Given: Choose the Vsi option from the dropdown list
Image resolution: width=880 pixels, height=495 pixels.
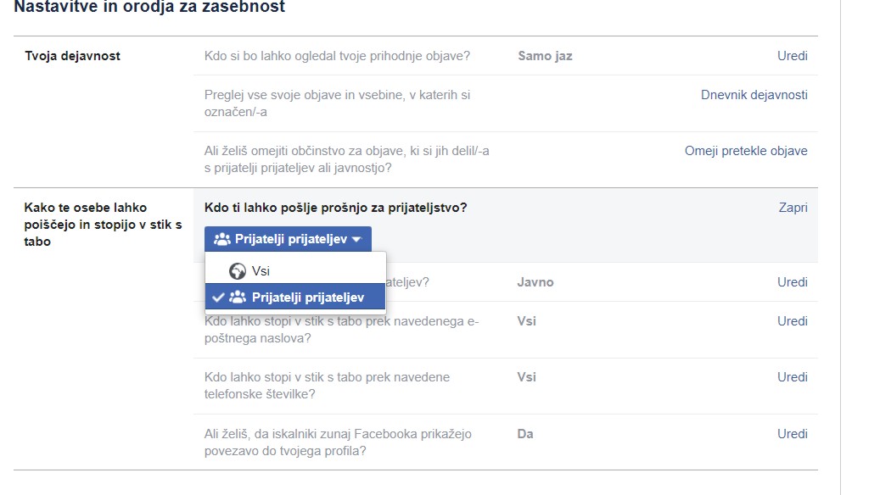Looking at the screenshot, I should (x=261, y=271).
